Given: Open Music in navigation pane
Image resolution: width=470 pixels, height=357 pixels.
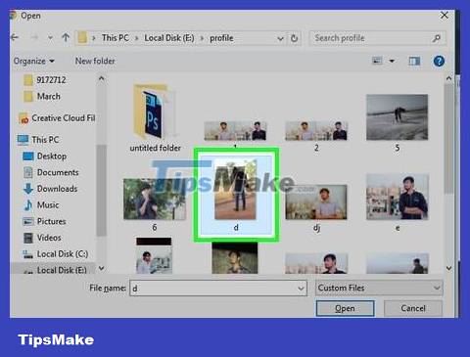Looking at the screenshot, I should pos(41,205).
